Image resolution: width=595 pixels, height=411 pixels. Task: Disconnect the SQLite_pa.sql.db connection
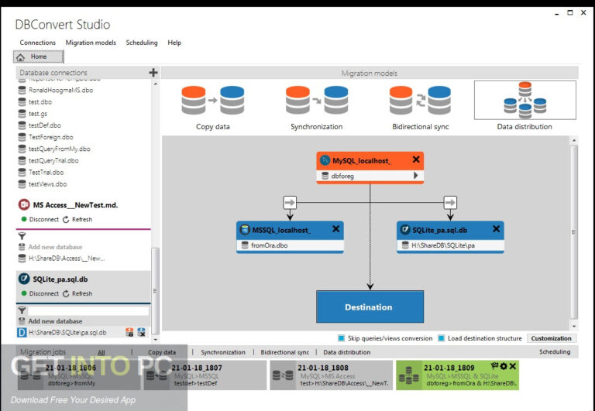tap(40, 294)
